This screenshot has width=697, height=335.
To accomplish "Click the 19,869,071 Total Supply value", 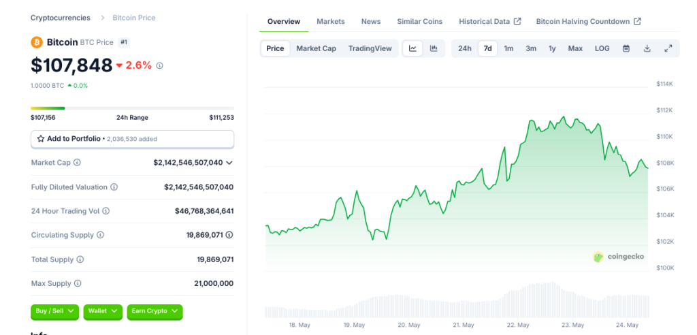I will coord(215,259).
